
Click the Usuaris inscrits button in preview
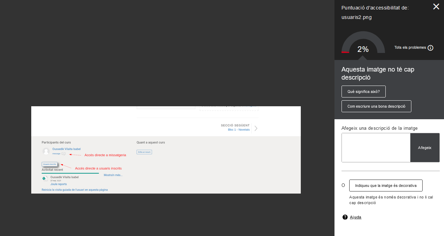coord(49,164)
